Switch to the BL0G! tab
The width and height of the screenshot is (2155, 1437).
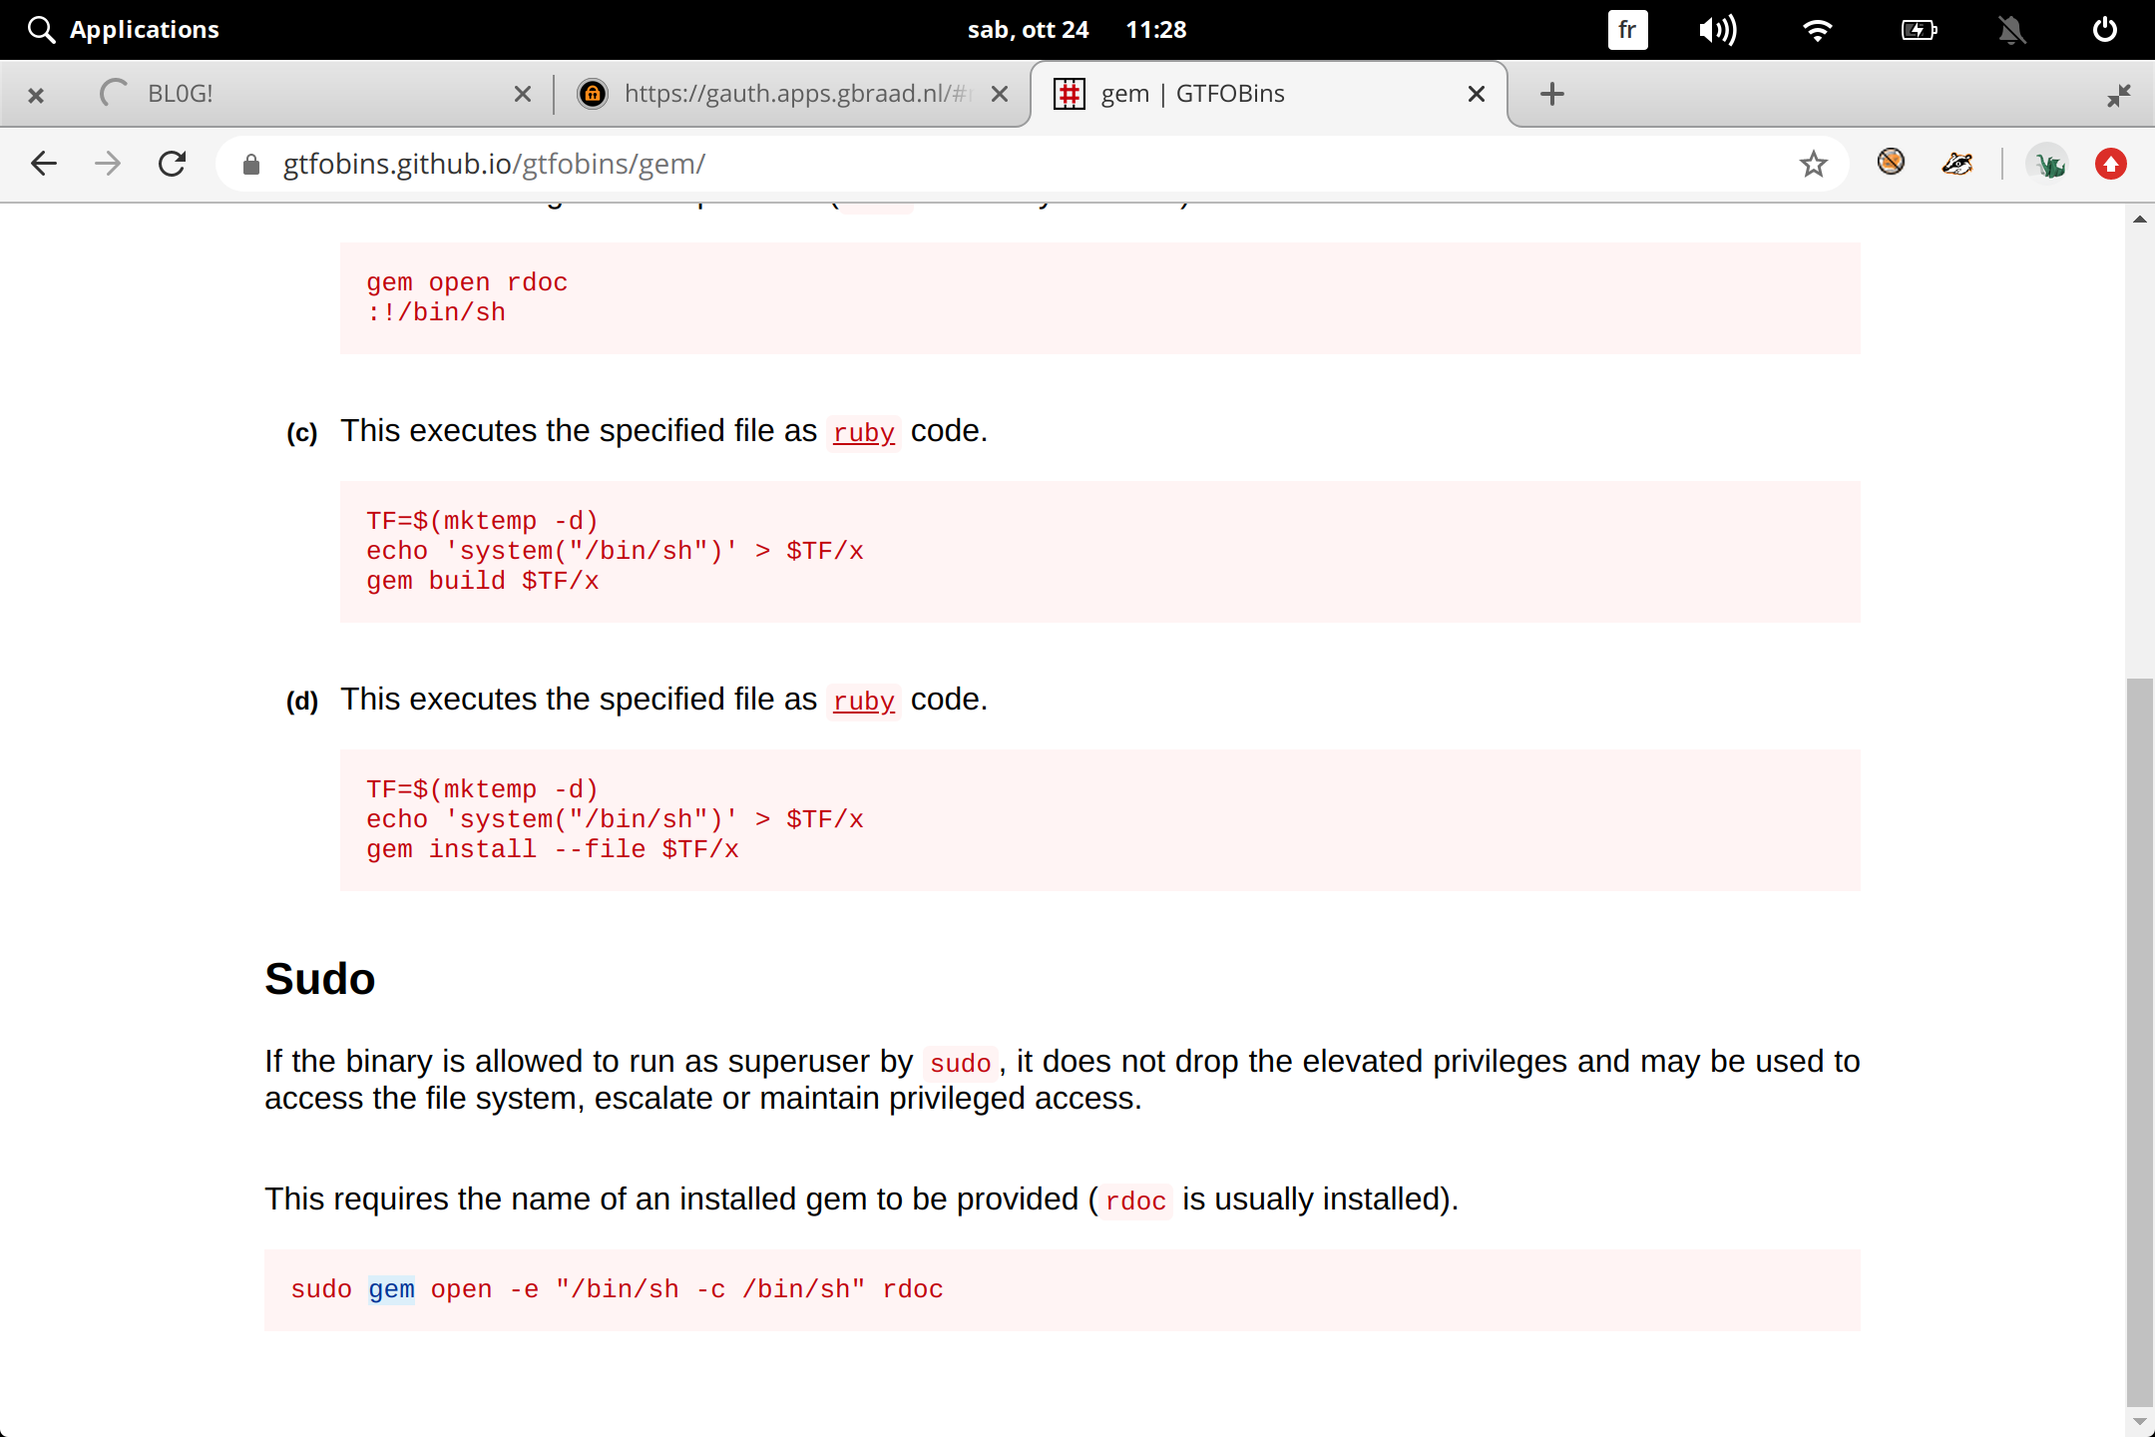click(x=299, y=94)
